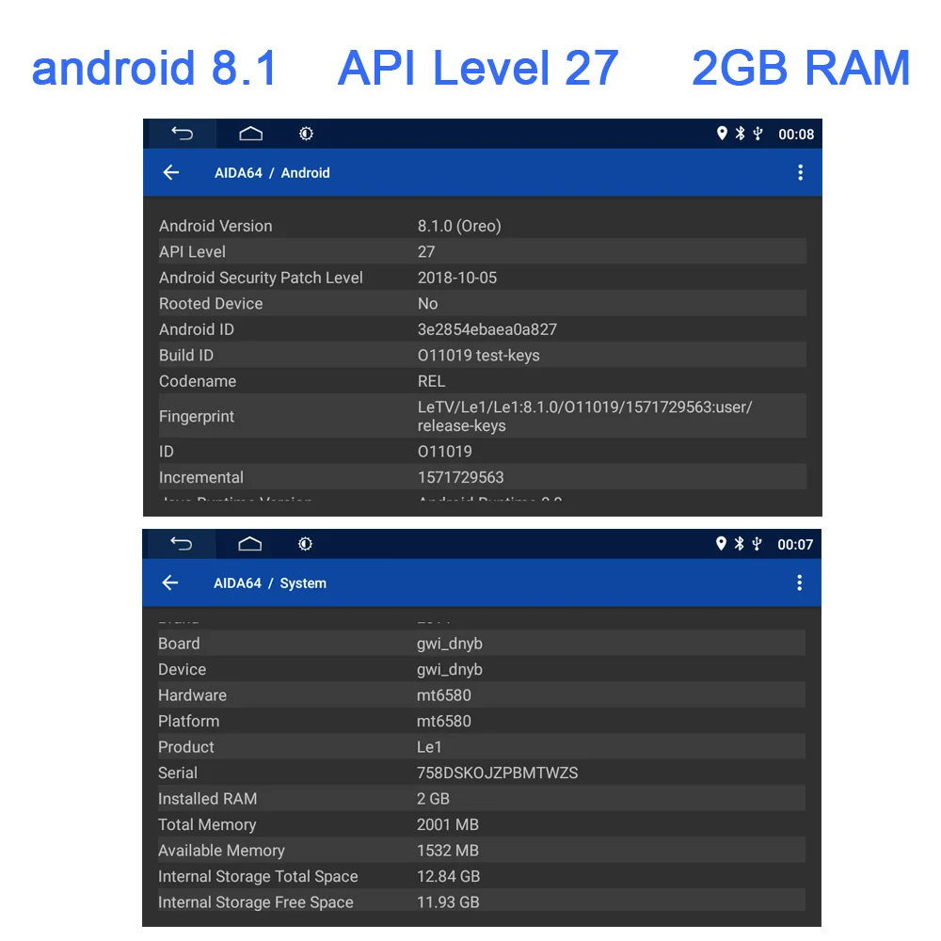Viewport: 941px width, 941px height.
Task: Select Incremental value '1571729563'
Action: 460,478
